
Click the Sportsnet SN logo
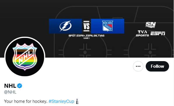click(x=150, y=25)
